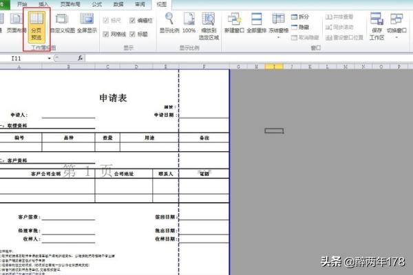Click the 冻结窗格 freeze panes icon
This screenshot has width=413, height=275.
(278, 20)
